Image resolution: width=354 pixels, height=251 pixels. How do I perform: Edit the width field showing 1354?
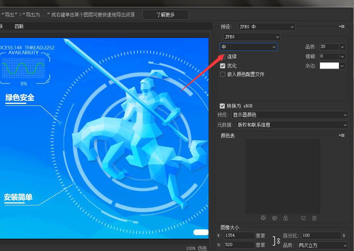(x=239, y=235)
